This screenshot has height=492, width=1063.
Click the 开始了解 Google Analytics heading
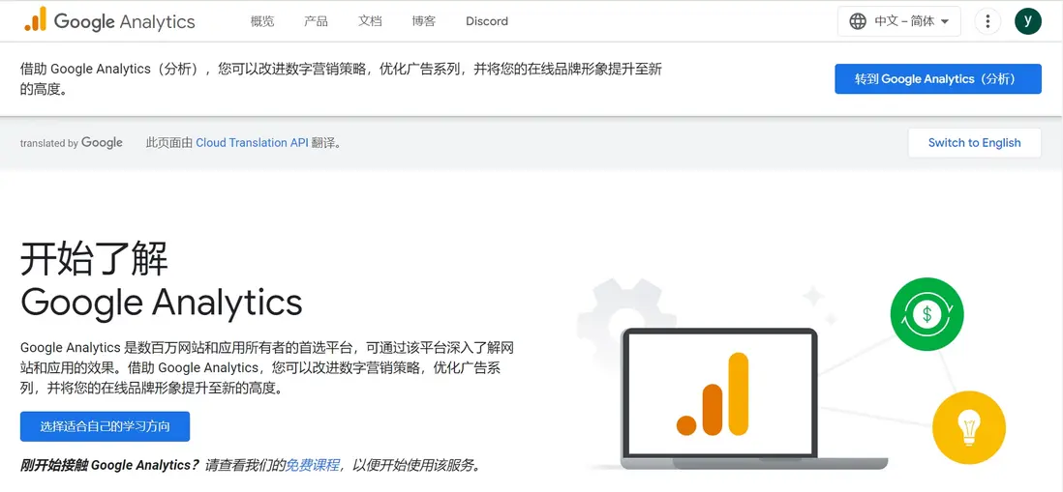point(162,280)
